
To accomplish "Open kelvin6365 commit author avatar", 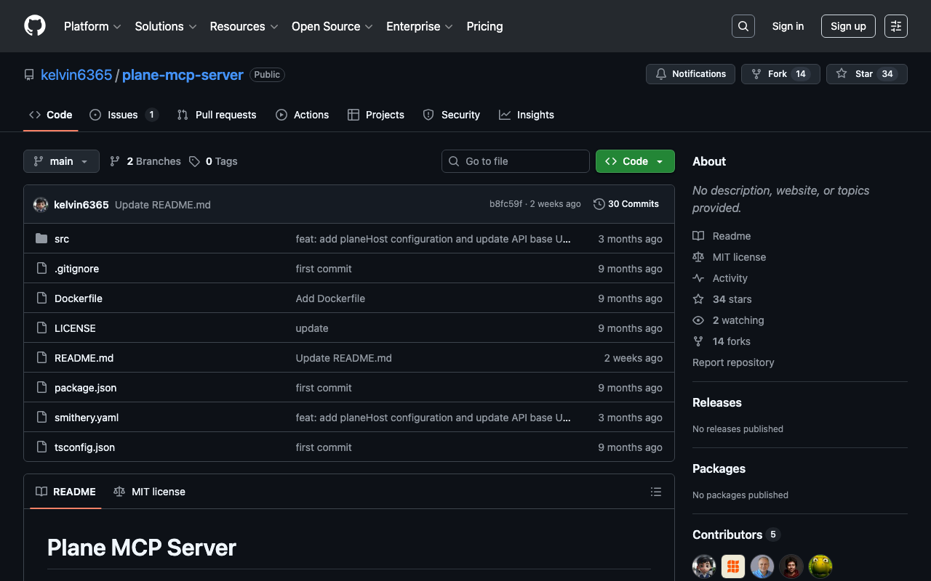I will click(x=41, y=205).
